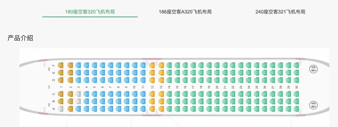Select 180座空客320飞机布局 tab
This screenshot has height=127, width=338.
[90, 12]
